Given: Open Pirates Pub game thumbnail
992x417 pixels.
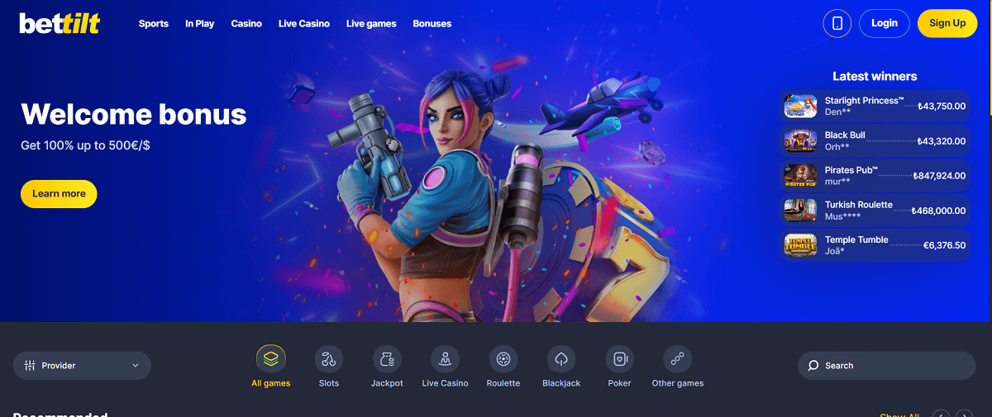Looking at the screenshot, I should click(x=800, y=175).
